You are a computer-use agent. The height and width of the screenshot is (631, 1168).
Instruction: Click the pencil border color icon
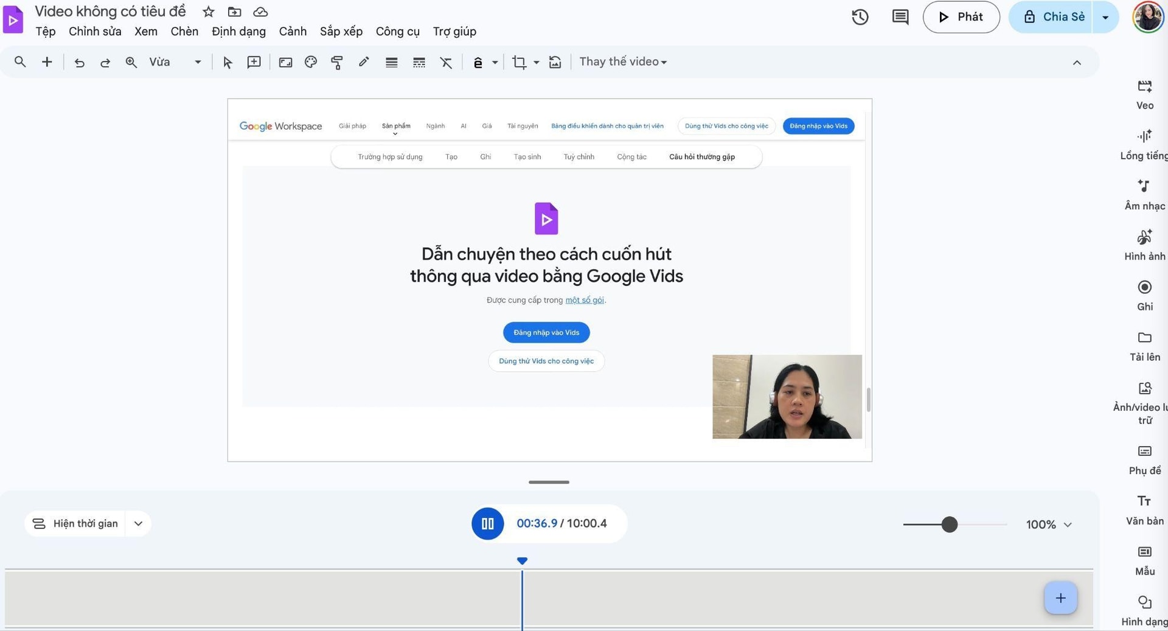[364, 61]
